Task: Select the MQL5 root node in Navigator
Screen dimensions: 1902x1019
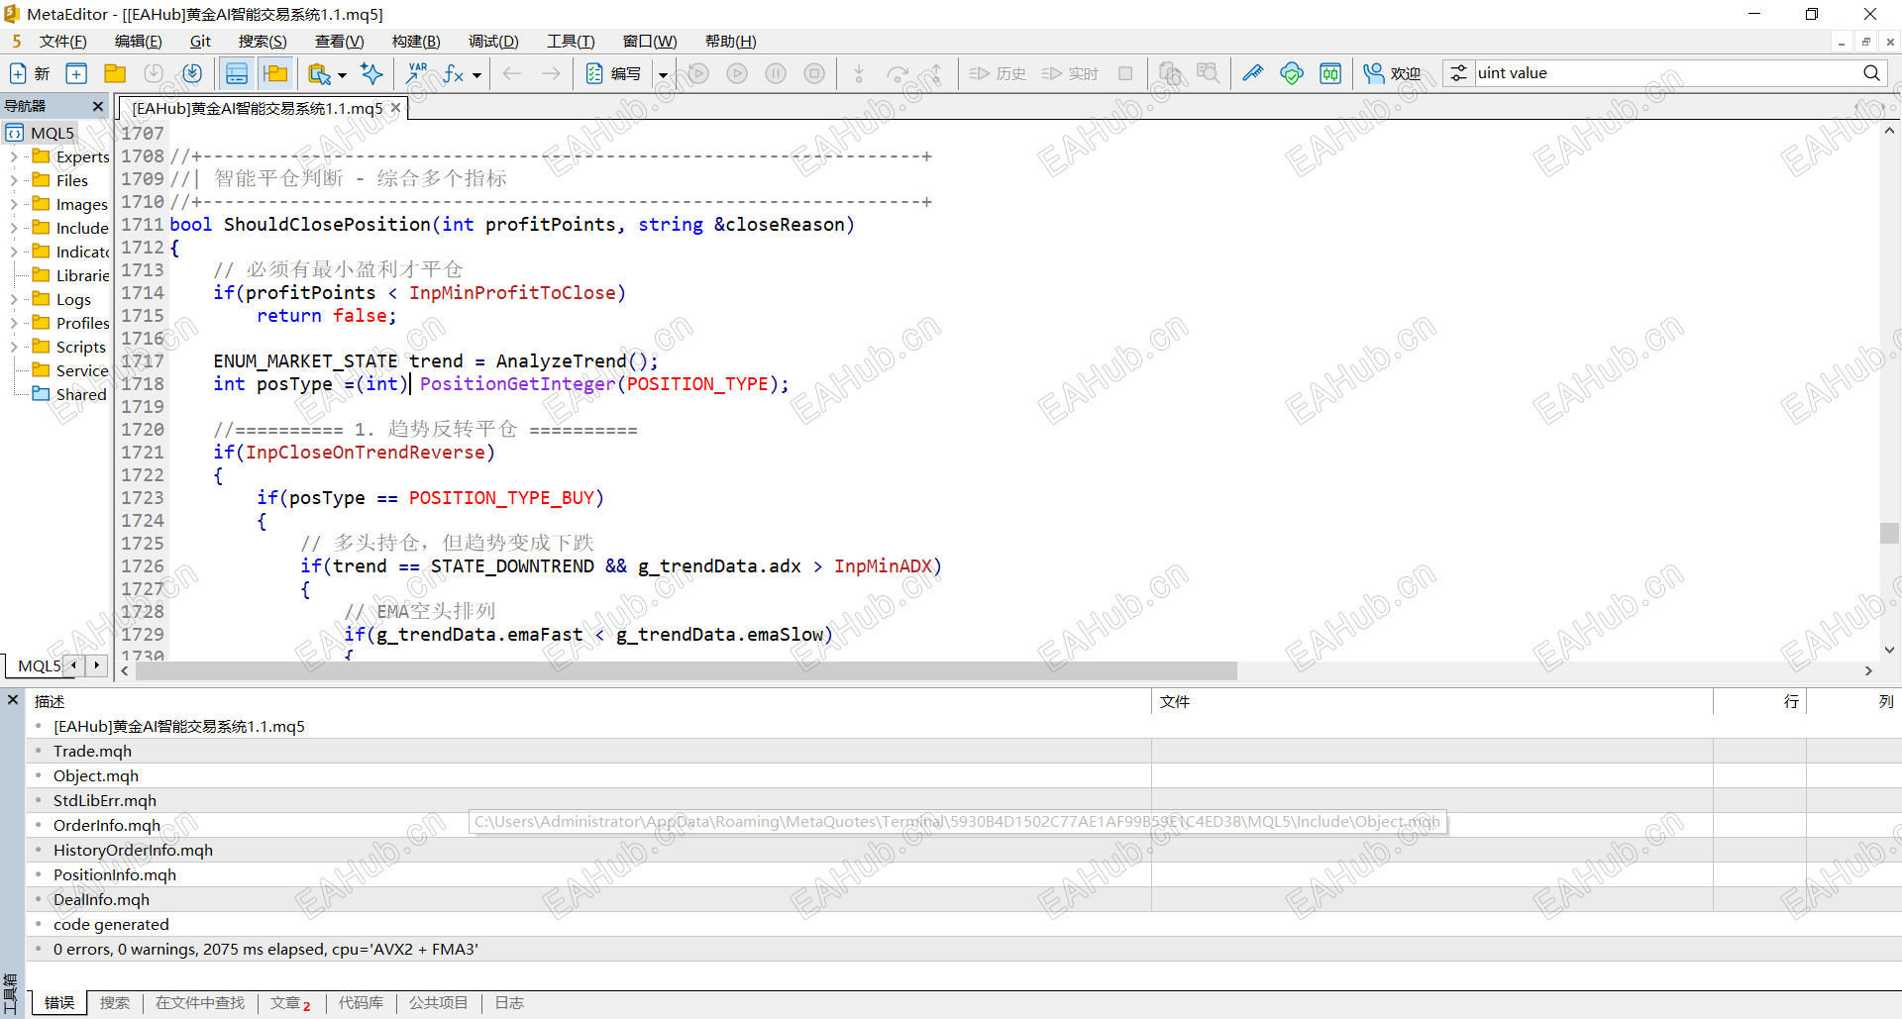Action: coord(41,133)
